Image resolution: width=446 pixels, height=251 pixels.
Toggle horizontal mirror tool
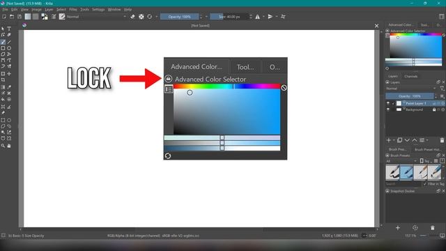point(257,17)
